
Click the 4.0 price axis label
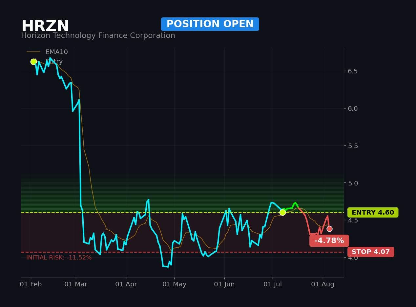353,258
